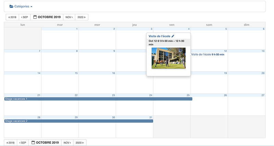Select day number 25 in calendar
Screen dimensions: 274x146
(188, 95)
